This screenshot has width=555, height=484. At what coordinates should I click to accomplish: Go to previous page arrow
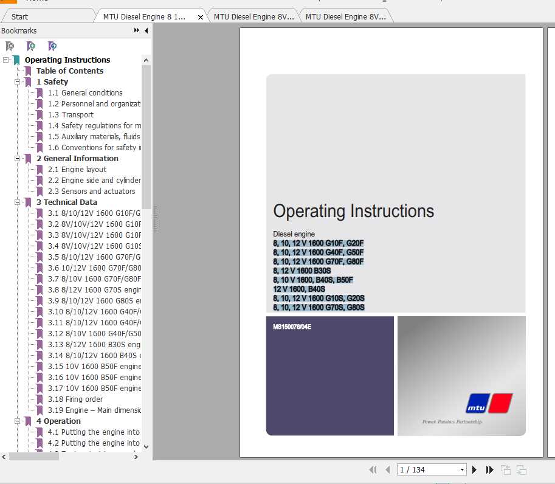click(x=388, y=470)
